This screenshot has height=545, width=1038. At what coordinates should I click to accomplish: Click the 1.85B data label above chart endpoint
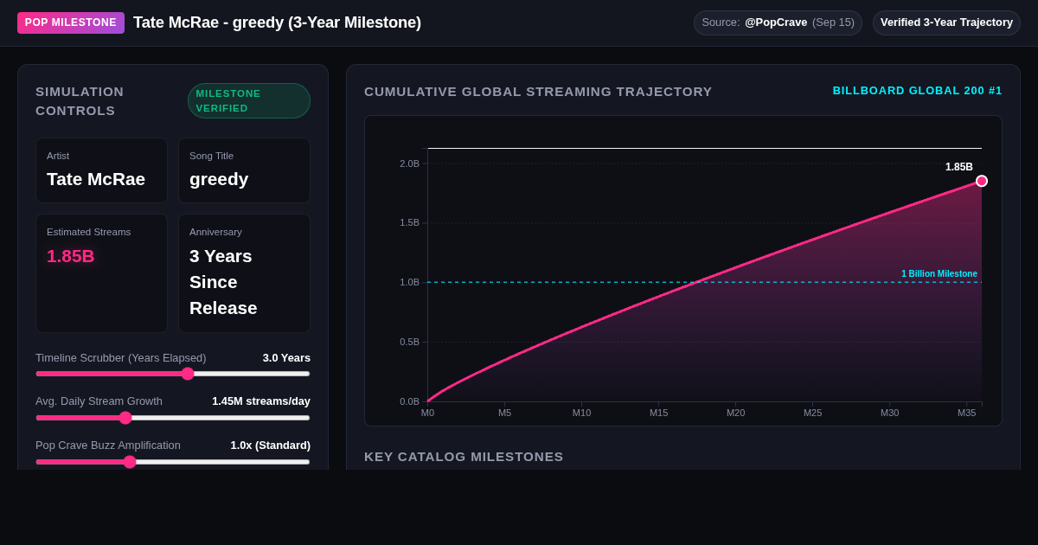(959, 167)
